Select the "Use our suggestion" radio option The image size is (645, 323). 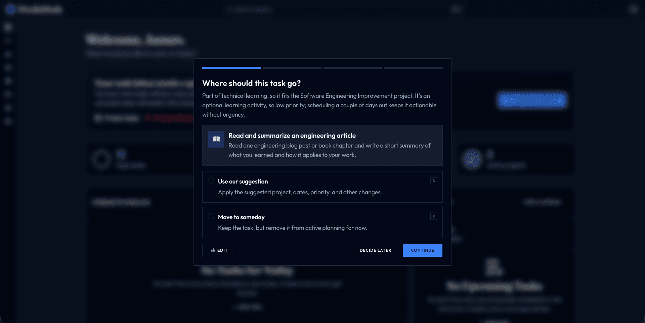(x=211, y=181)
